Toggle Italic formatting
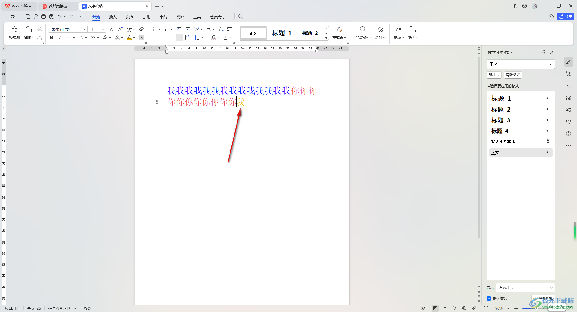The width and height of the screenshot is (577, 312). click(x=60, y=37)
